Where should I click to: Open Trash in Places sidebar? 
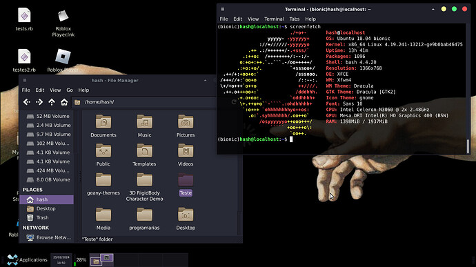(x=46, y=217)
